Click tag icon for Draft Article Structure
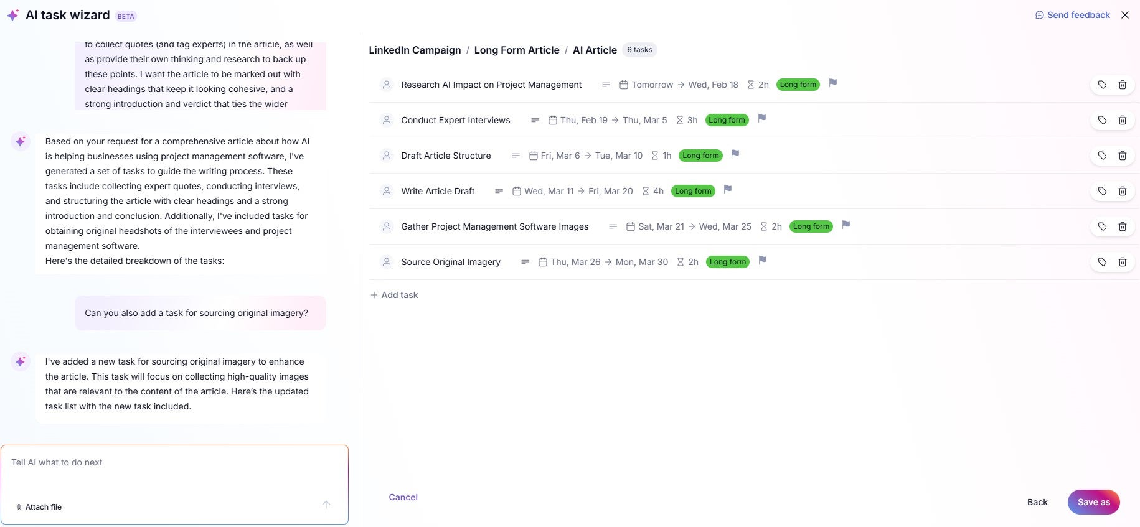1140x527 pixels. click(x=1102, y=156)
